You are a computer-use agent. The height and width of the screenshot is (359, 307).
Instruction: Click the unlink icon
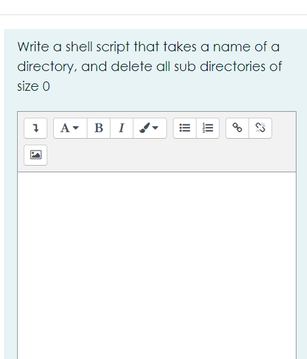[260, 128]
